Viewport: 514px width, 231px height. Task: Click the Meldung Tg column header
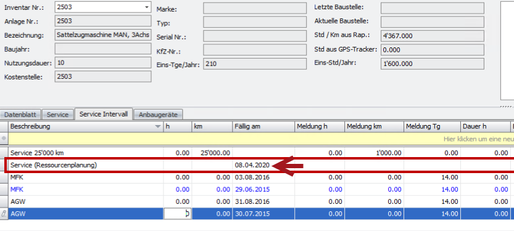coord(432,127)
